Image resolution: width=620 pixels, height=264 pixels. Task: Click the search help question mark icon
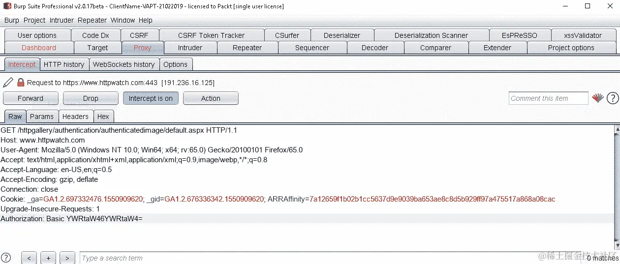[x=6, y=258]
